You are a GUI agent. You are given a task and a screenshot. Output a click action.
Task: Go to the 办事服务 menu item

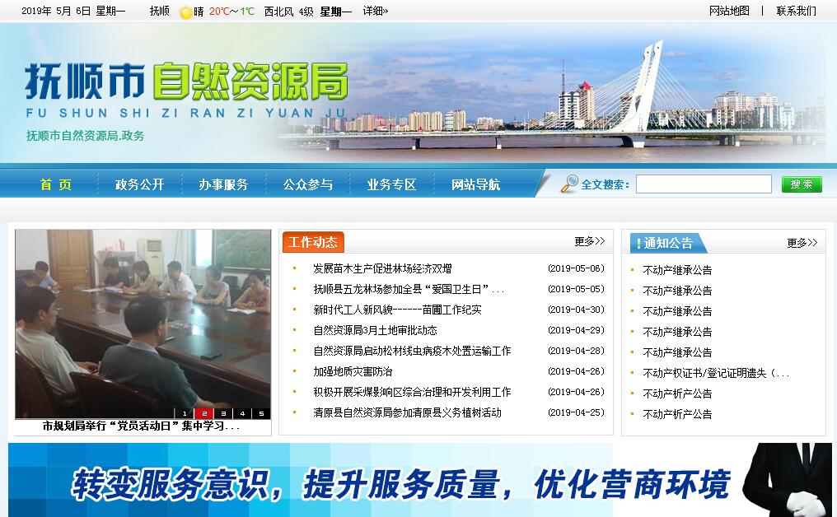coord(222,184)
